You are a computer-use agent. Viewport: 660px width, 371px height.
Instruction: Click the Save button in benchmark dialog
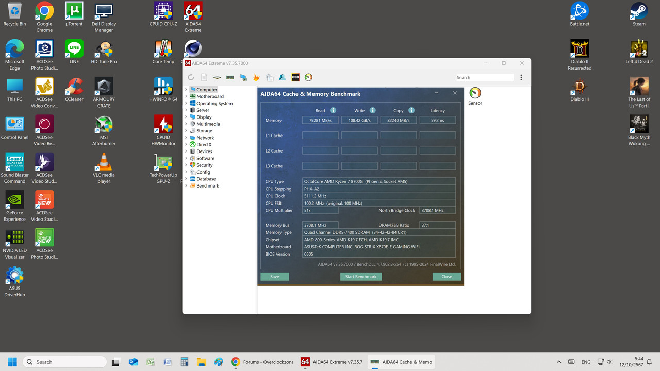click(274, 277)
